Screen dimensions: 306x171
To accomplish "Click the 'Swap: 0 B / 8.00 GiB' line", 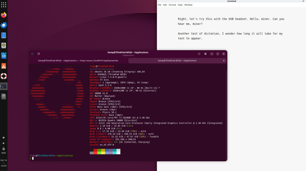I will 106,129.
